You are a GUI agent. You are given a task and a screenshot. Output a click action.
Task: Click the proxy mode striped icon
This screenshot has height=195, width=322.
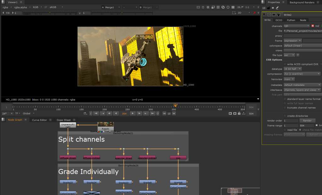click(x=208, y=7)
